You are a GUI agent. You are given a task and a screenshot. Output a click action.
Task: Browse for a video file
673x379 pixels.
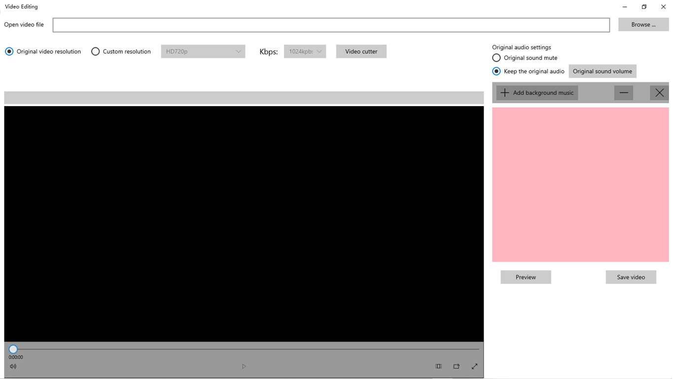coord(643,24)
